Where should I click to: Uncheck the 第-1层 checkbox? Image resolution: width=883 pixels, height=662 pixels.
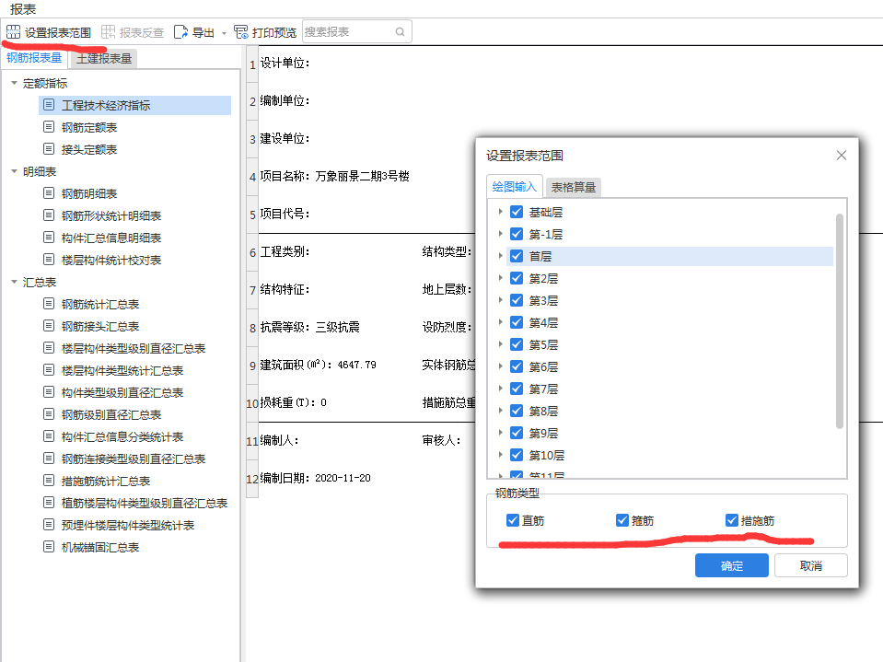click(517, 234)
